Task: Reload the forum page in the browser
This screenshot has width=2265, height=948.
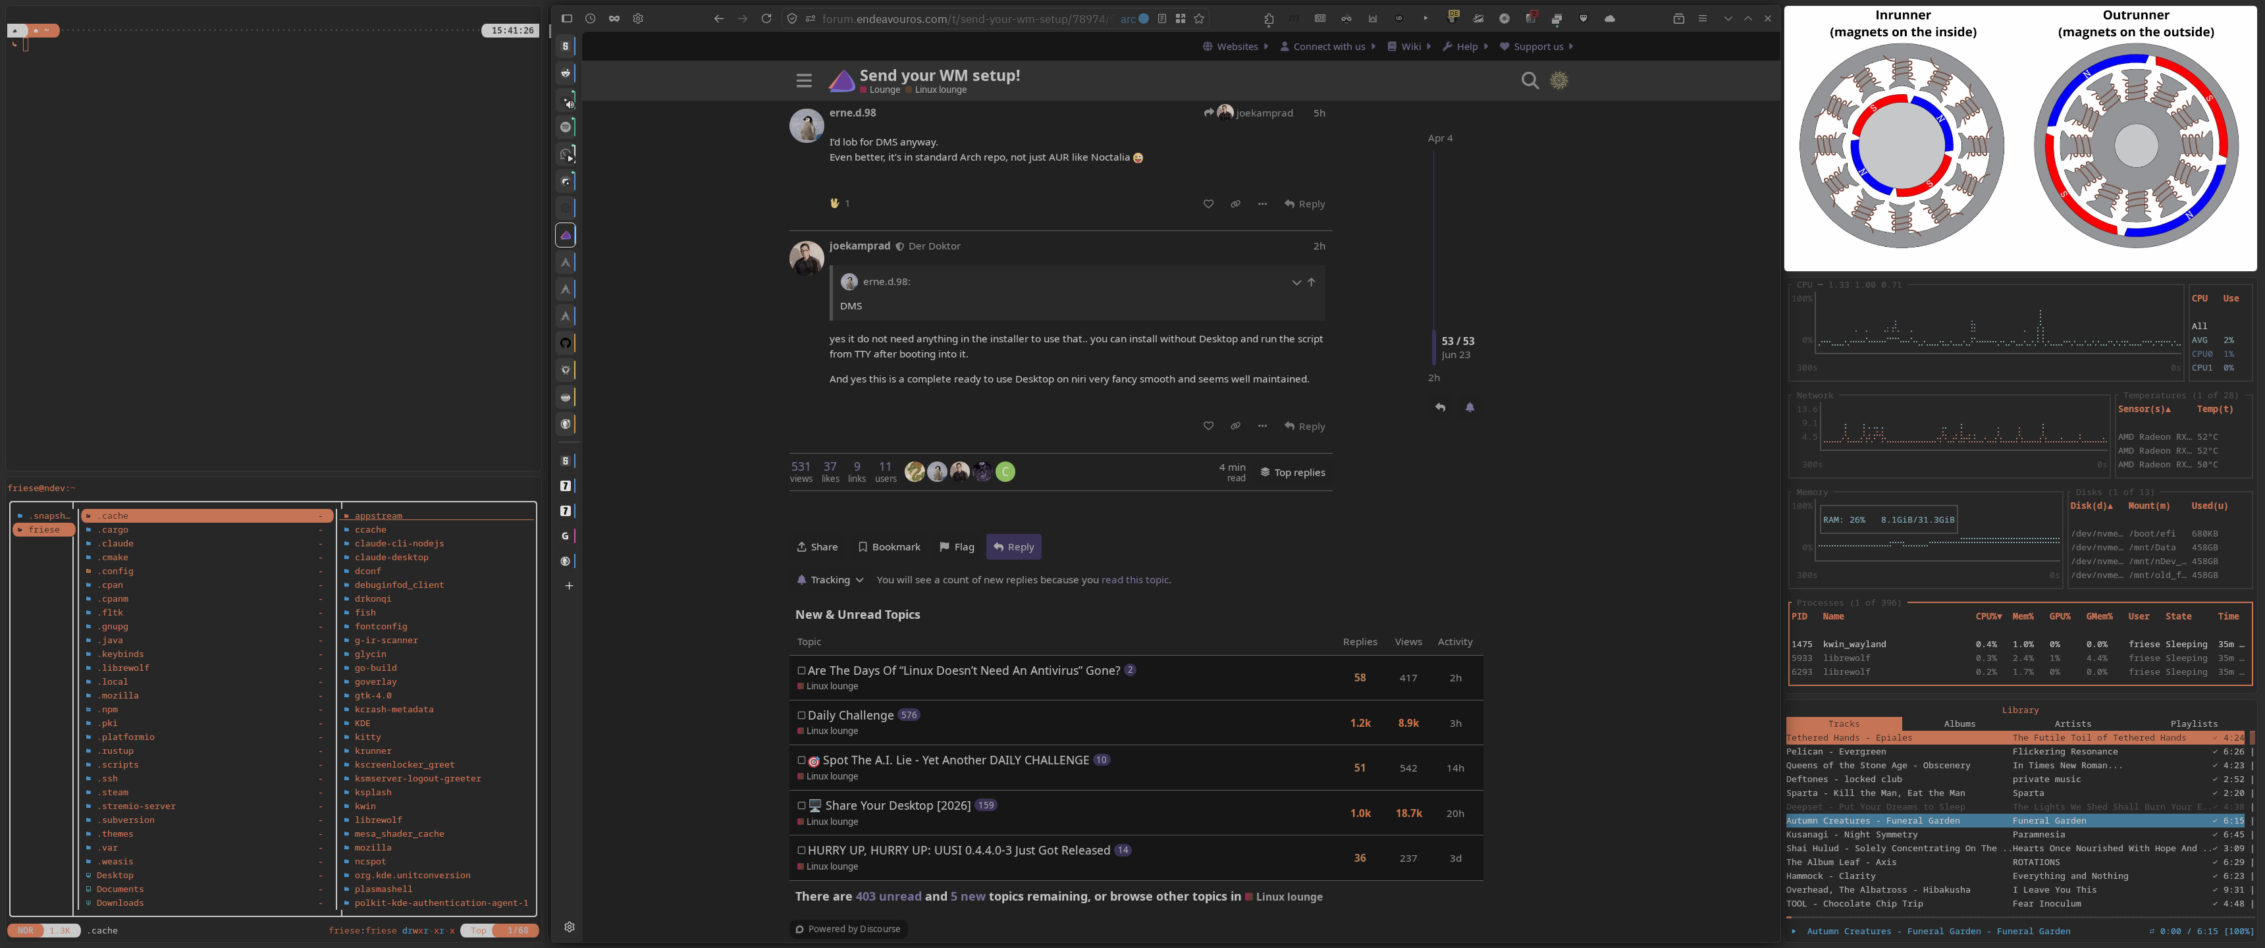Action: pos(766,18)
